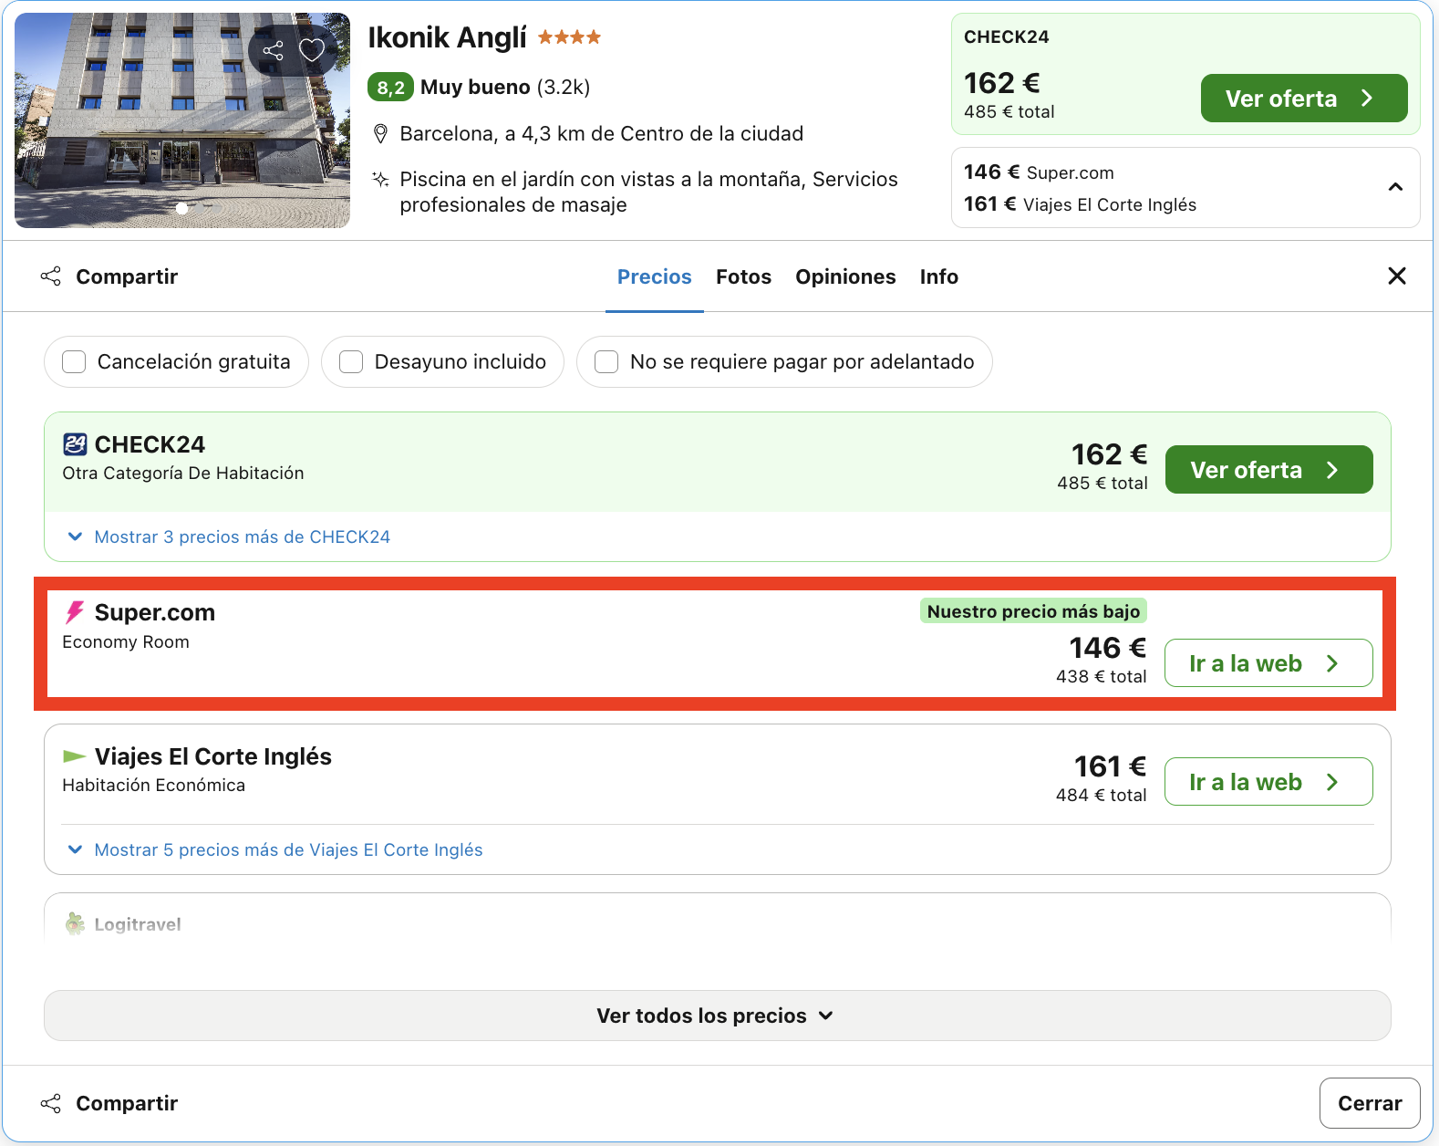Tick the Desayuno incluido checkbox
The image size is (1439, 1146).
click(351, 362)
